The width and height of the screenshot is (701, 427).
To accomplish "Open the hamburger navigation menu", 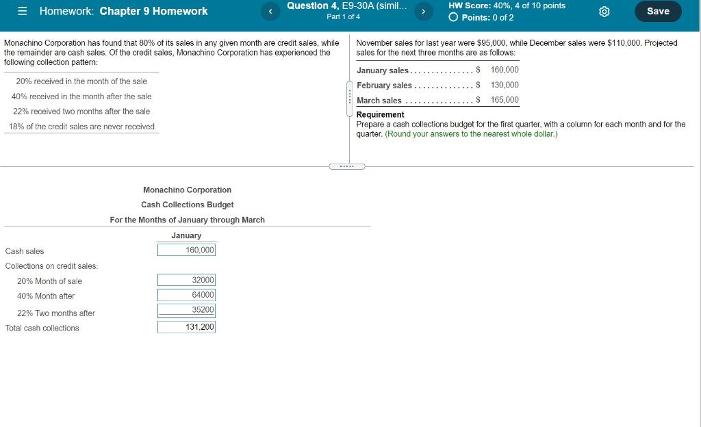I will 22,11.
